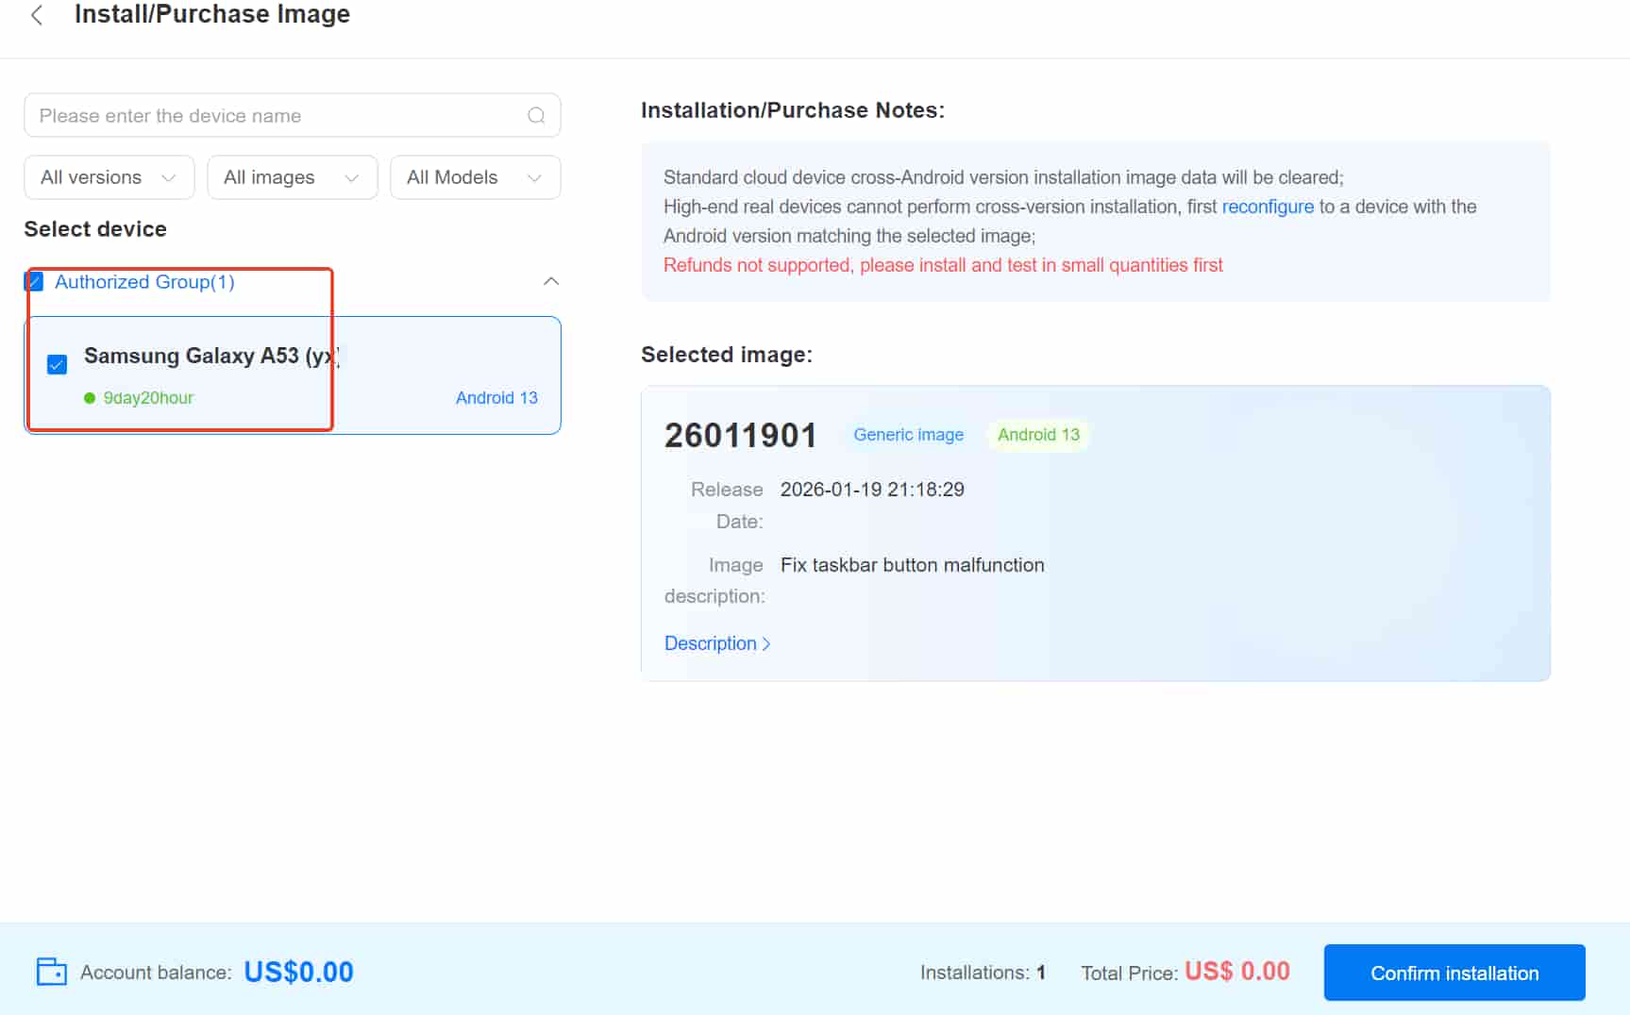Open the All images filter dropdown
This screenshot has height=1015, width=1630.
292,177
